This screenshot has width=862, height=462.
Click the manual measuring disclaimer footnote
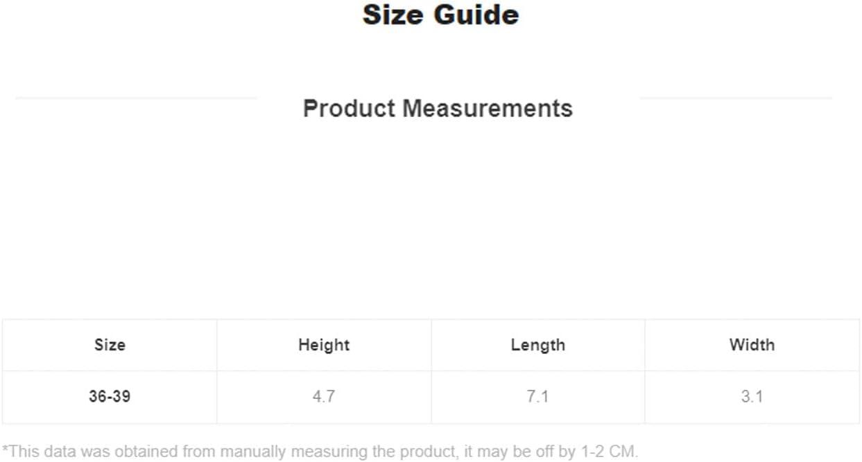(x=319, y=452)
